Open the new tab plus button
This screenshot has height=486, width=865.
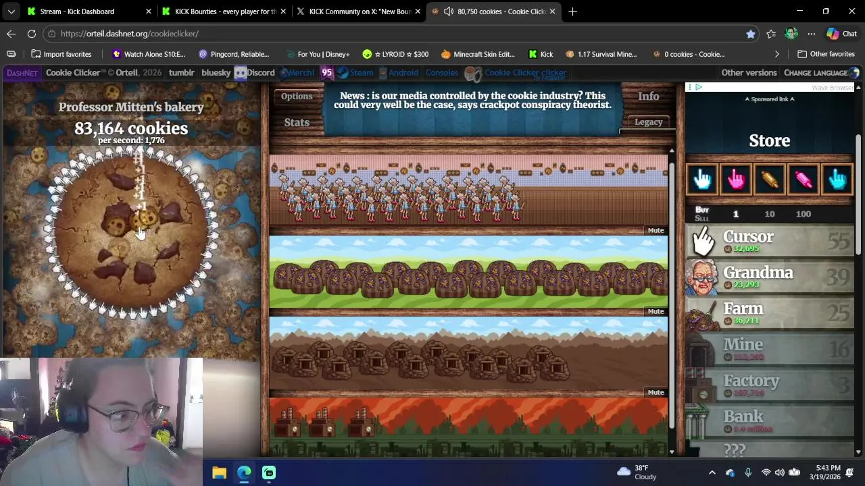(572, 11)
